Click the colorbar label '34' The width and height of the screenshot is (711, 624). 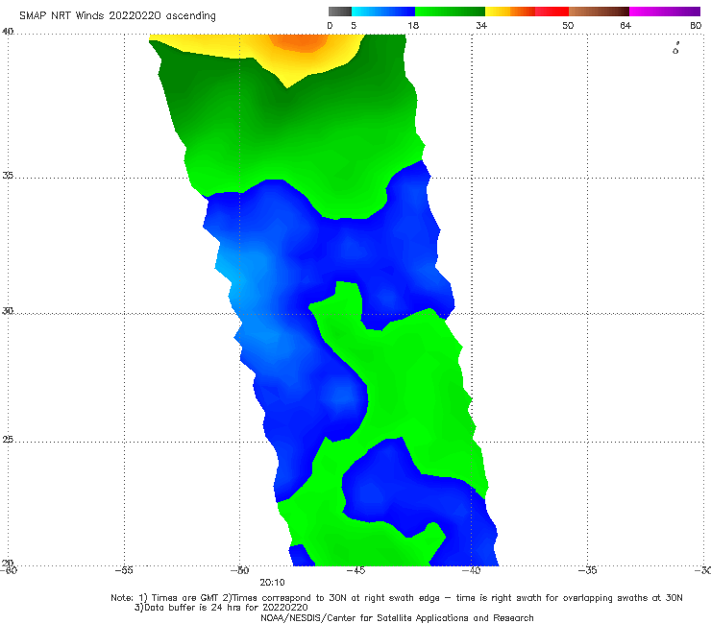(x=481, y=25)
